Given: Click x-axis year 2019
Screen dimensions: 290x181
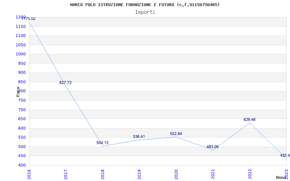Looking at the screenshot, I should tap(139, 174).
